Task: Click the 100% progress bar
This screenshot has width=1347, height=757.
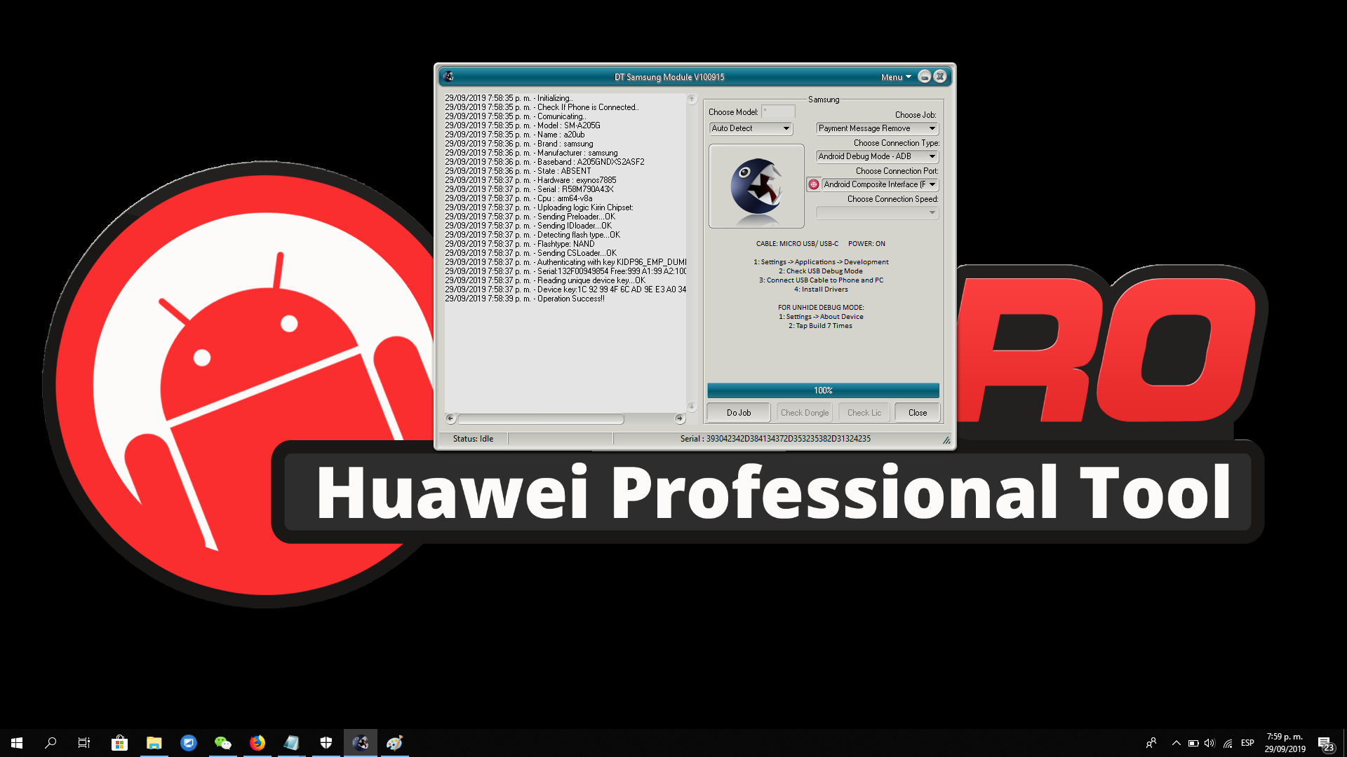Action: pos(823,390)
